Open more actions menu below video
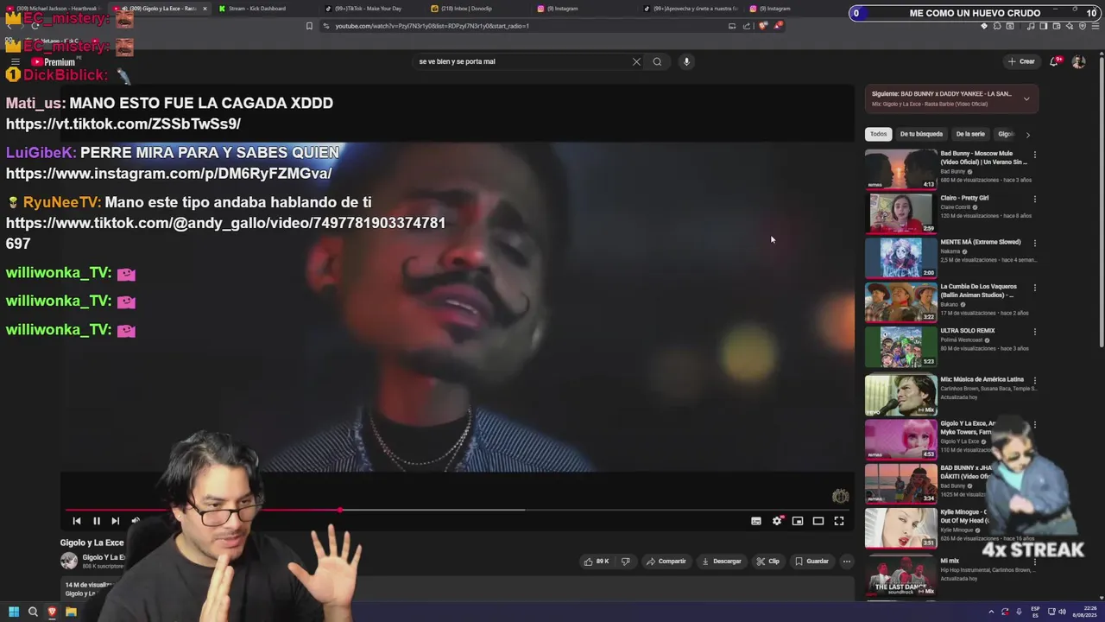 pyautogui.click(x=847, y=562)
